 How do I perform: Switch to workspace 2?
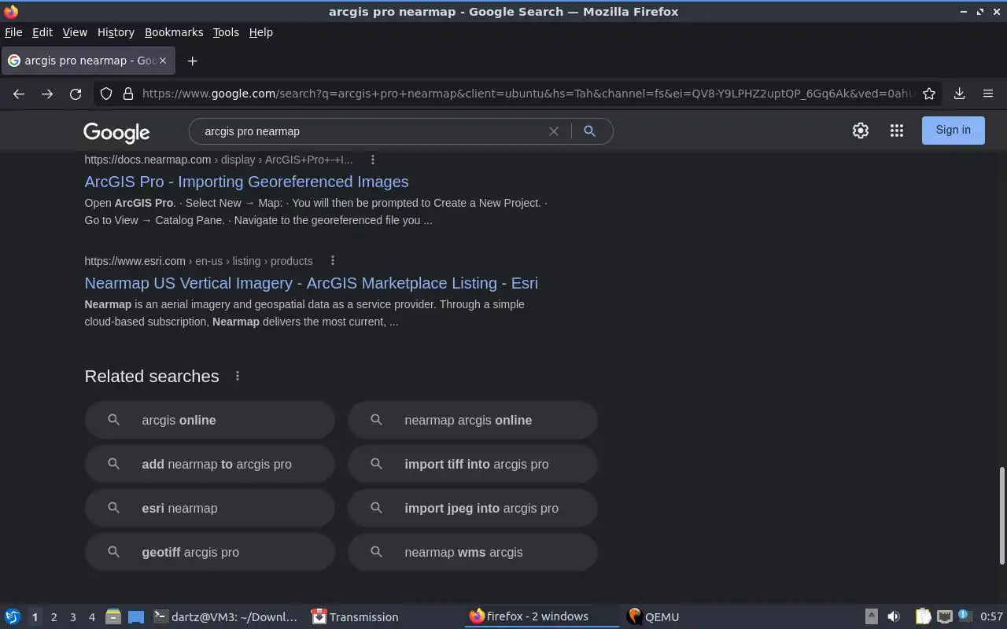click(53, 617)
